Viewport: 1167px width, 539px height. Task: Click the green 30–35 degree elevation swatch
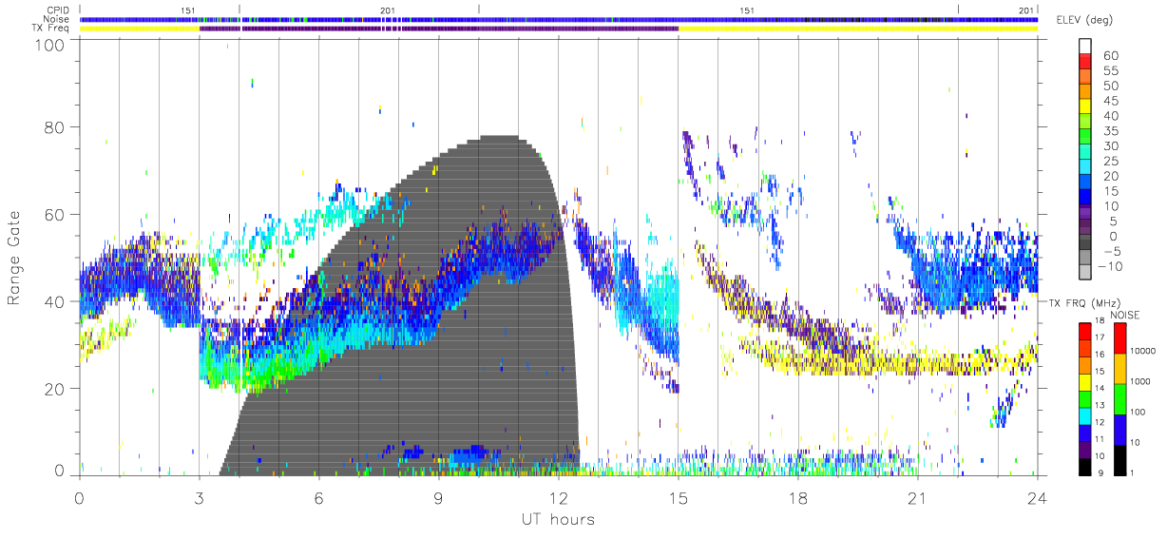click(x=1085, y=138)
